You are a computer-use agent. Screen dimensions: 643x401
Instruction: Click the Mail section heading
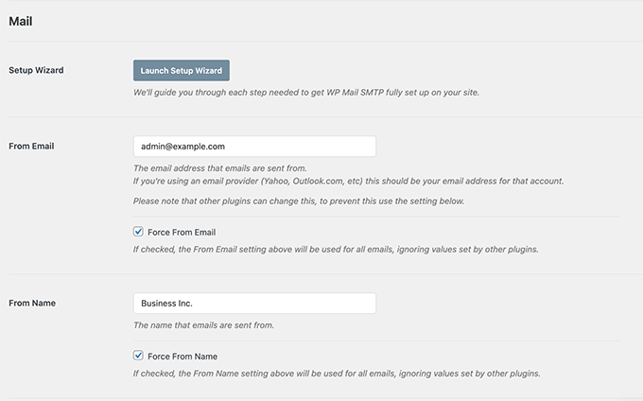pos(21,22)
